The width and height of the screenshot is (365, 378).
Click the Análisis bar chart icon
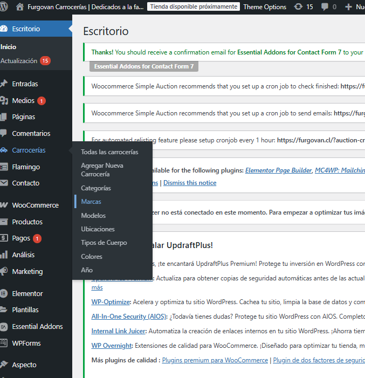tap(4, 255)
